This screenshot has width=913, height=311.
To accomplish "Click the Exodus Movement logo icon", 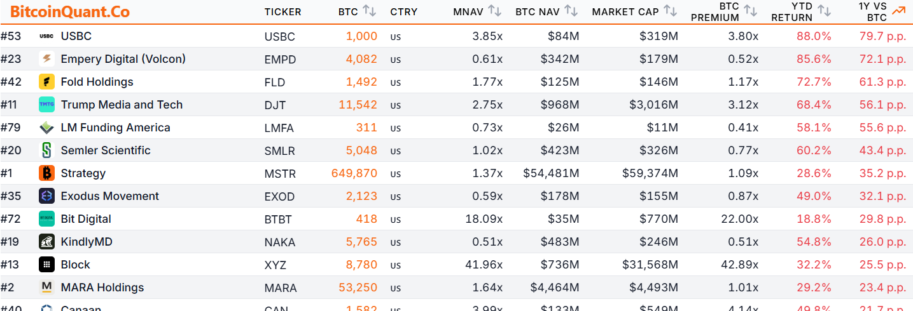I will click(x=46, y=196).
